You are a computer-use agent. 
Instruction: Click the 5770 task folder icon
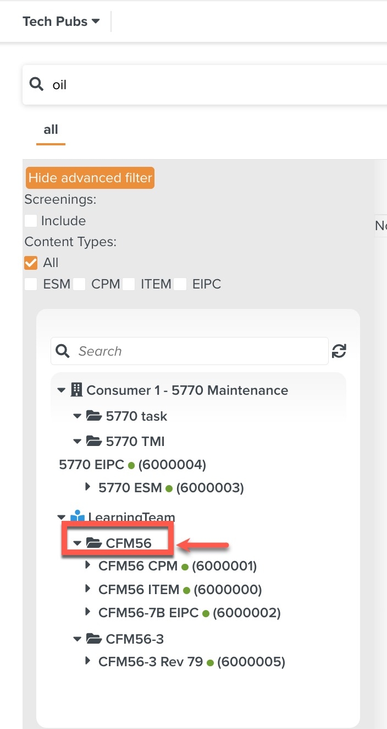coord(95,416)
